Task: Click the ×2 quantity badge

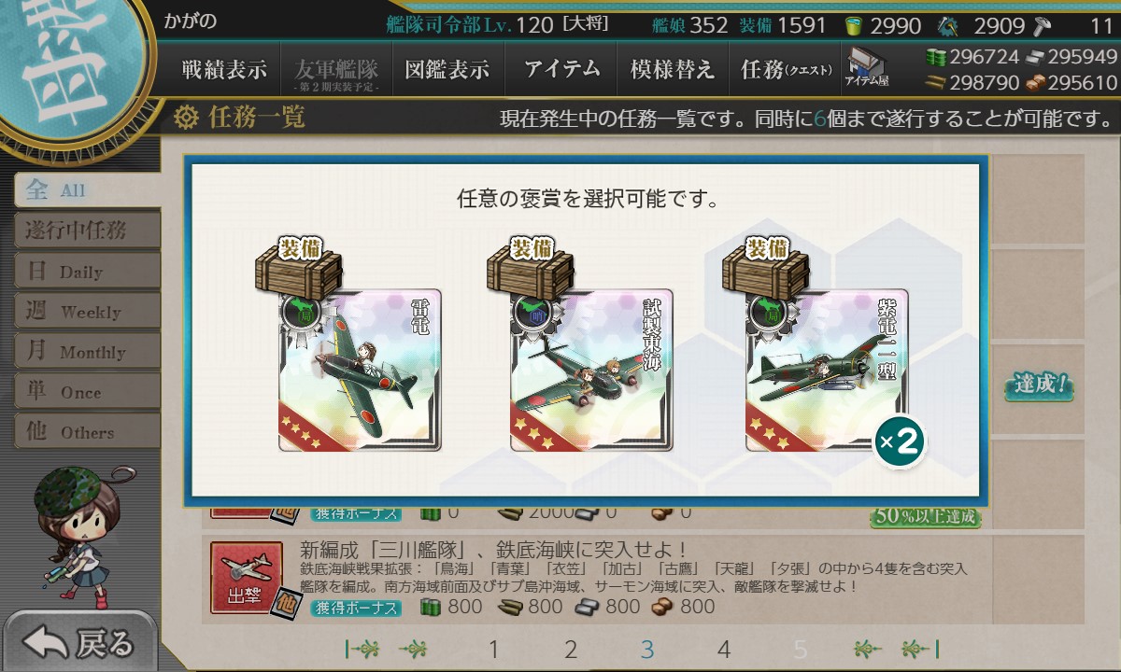Action: [x=899, y=442]
